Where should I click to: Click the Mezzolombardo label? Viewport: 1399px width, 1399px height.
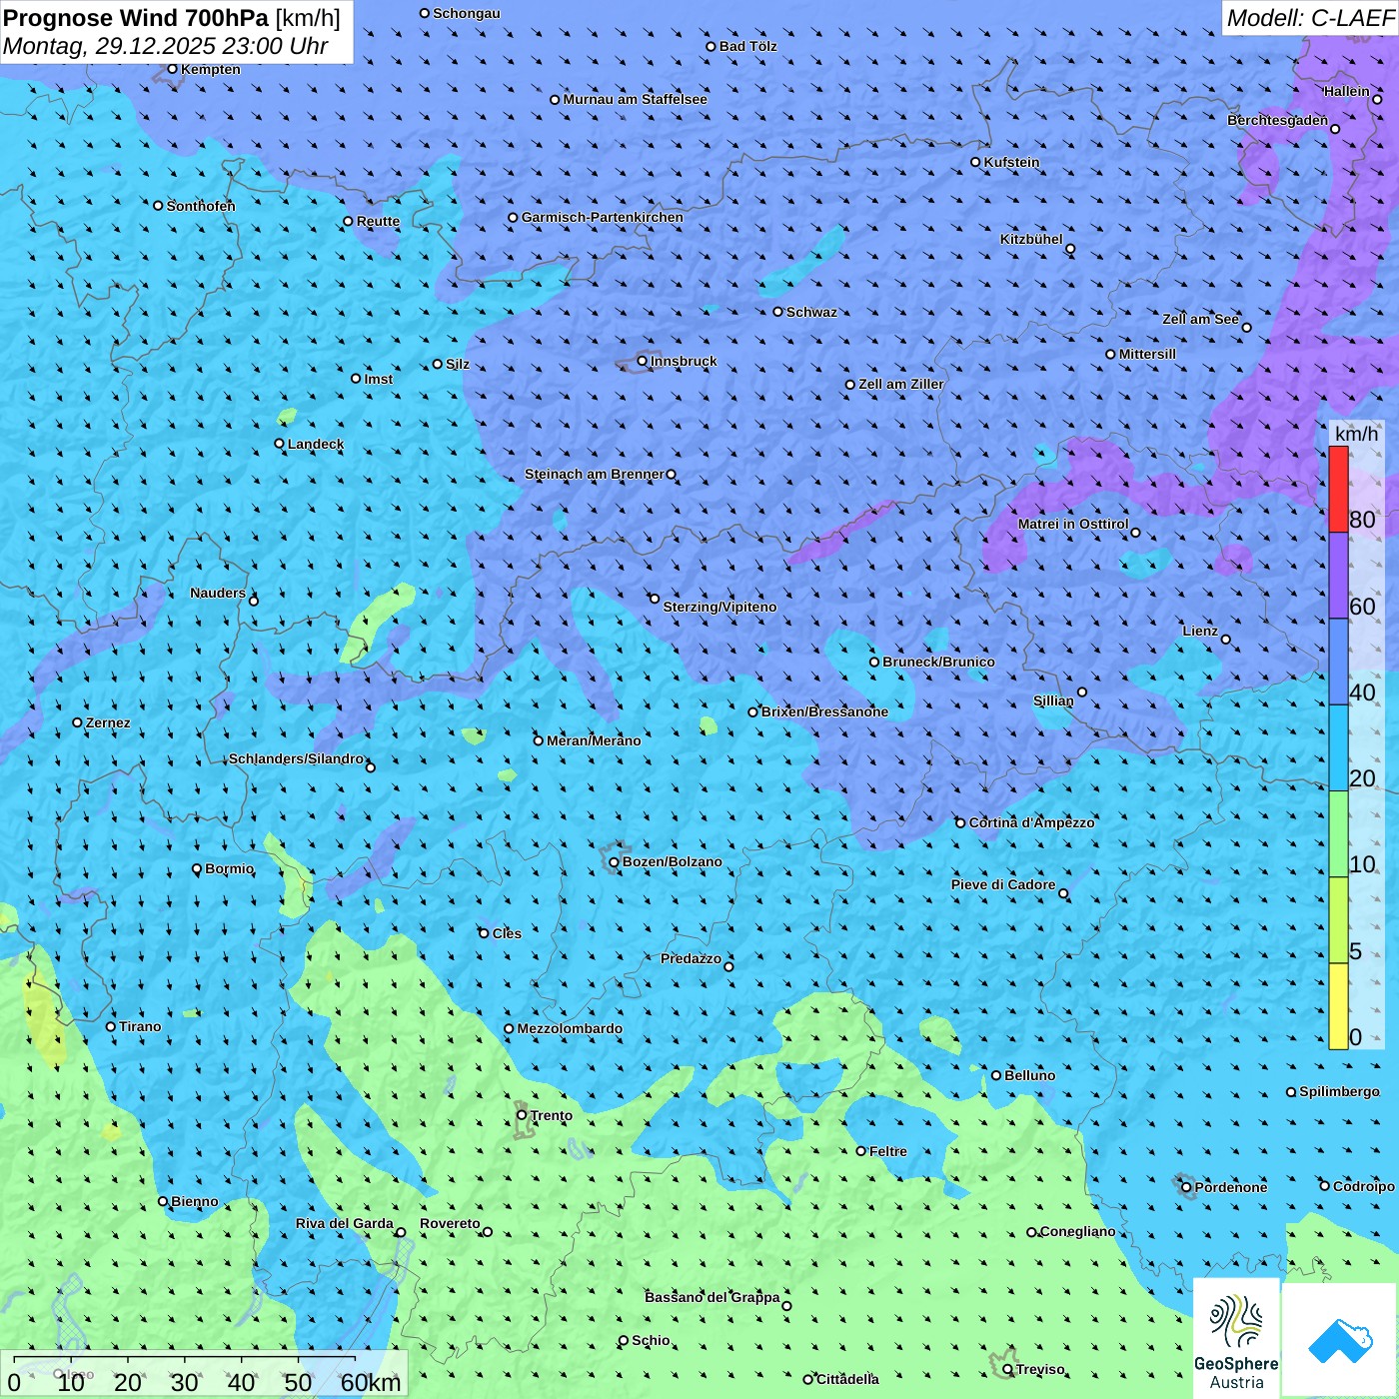(x=570, y=1028)
